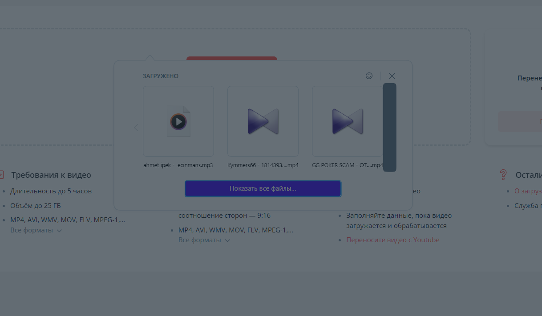The image size is (542, 316).
Task: Click text Объём до 25 ГБ
Action: tap(36, 206)
